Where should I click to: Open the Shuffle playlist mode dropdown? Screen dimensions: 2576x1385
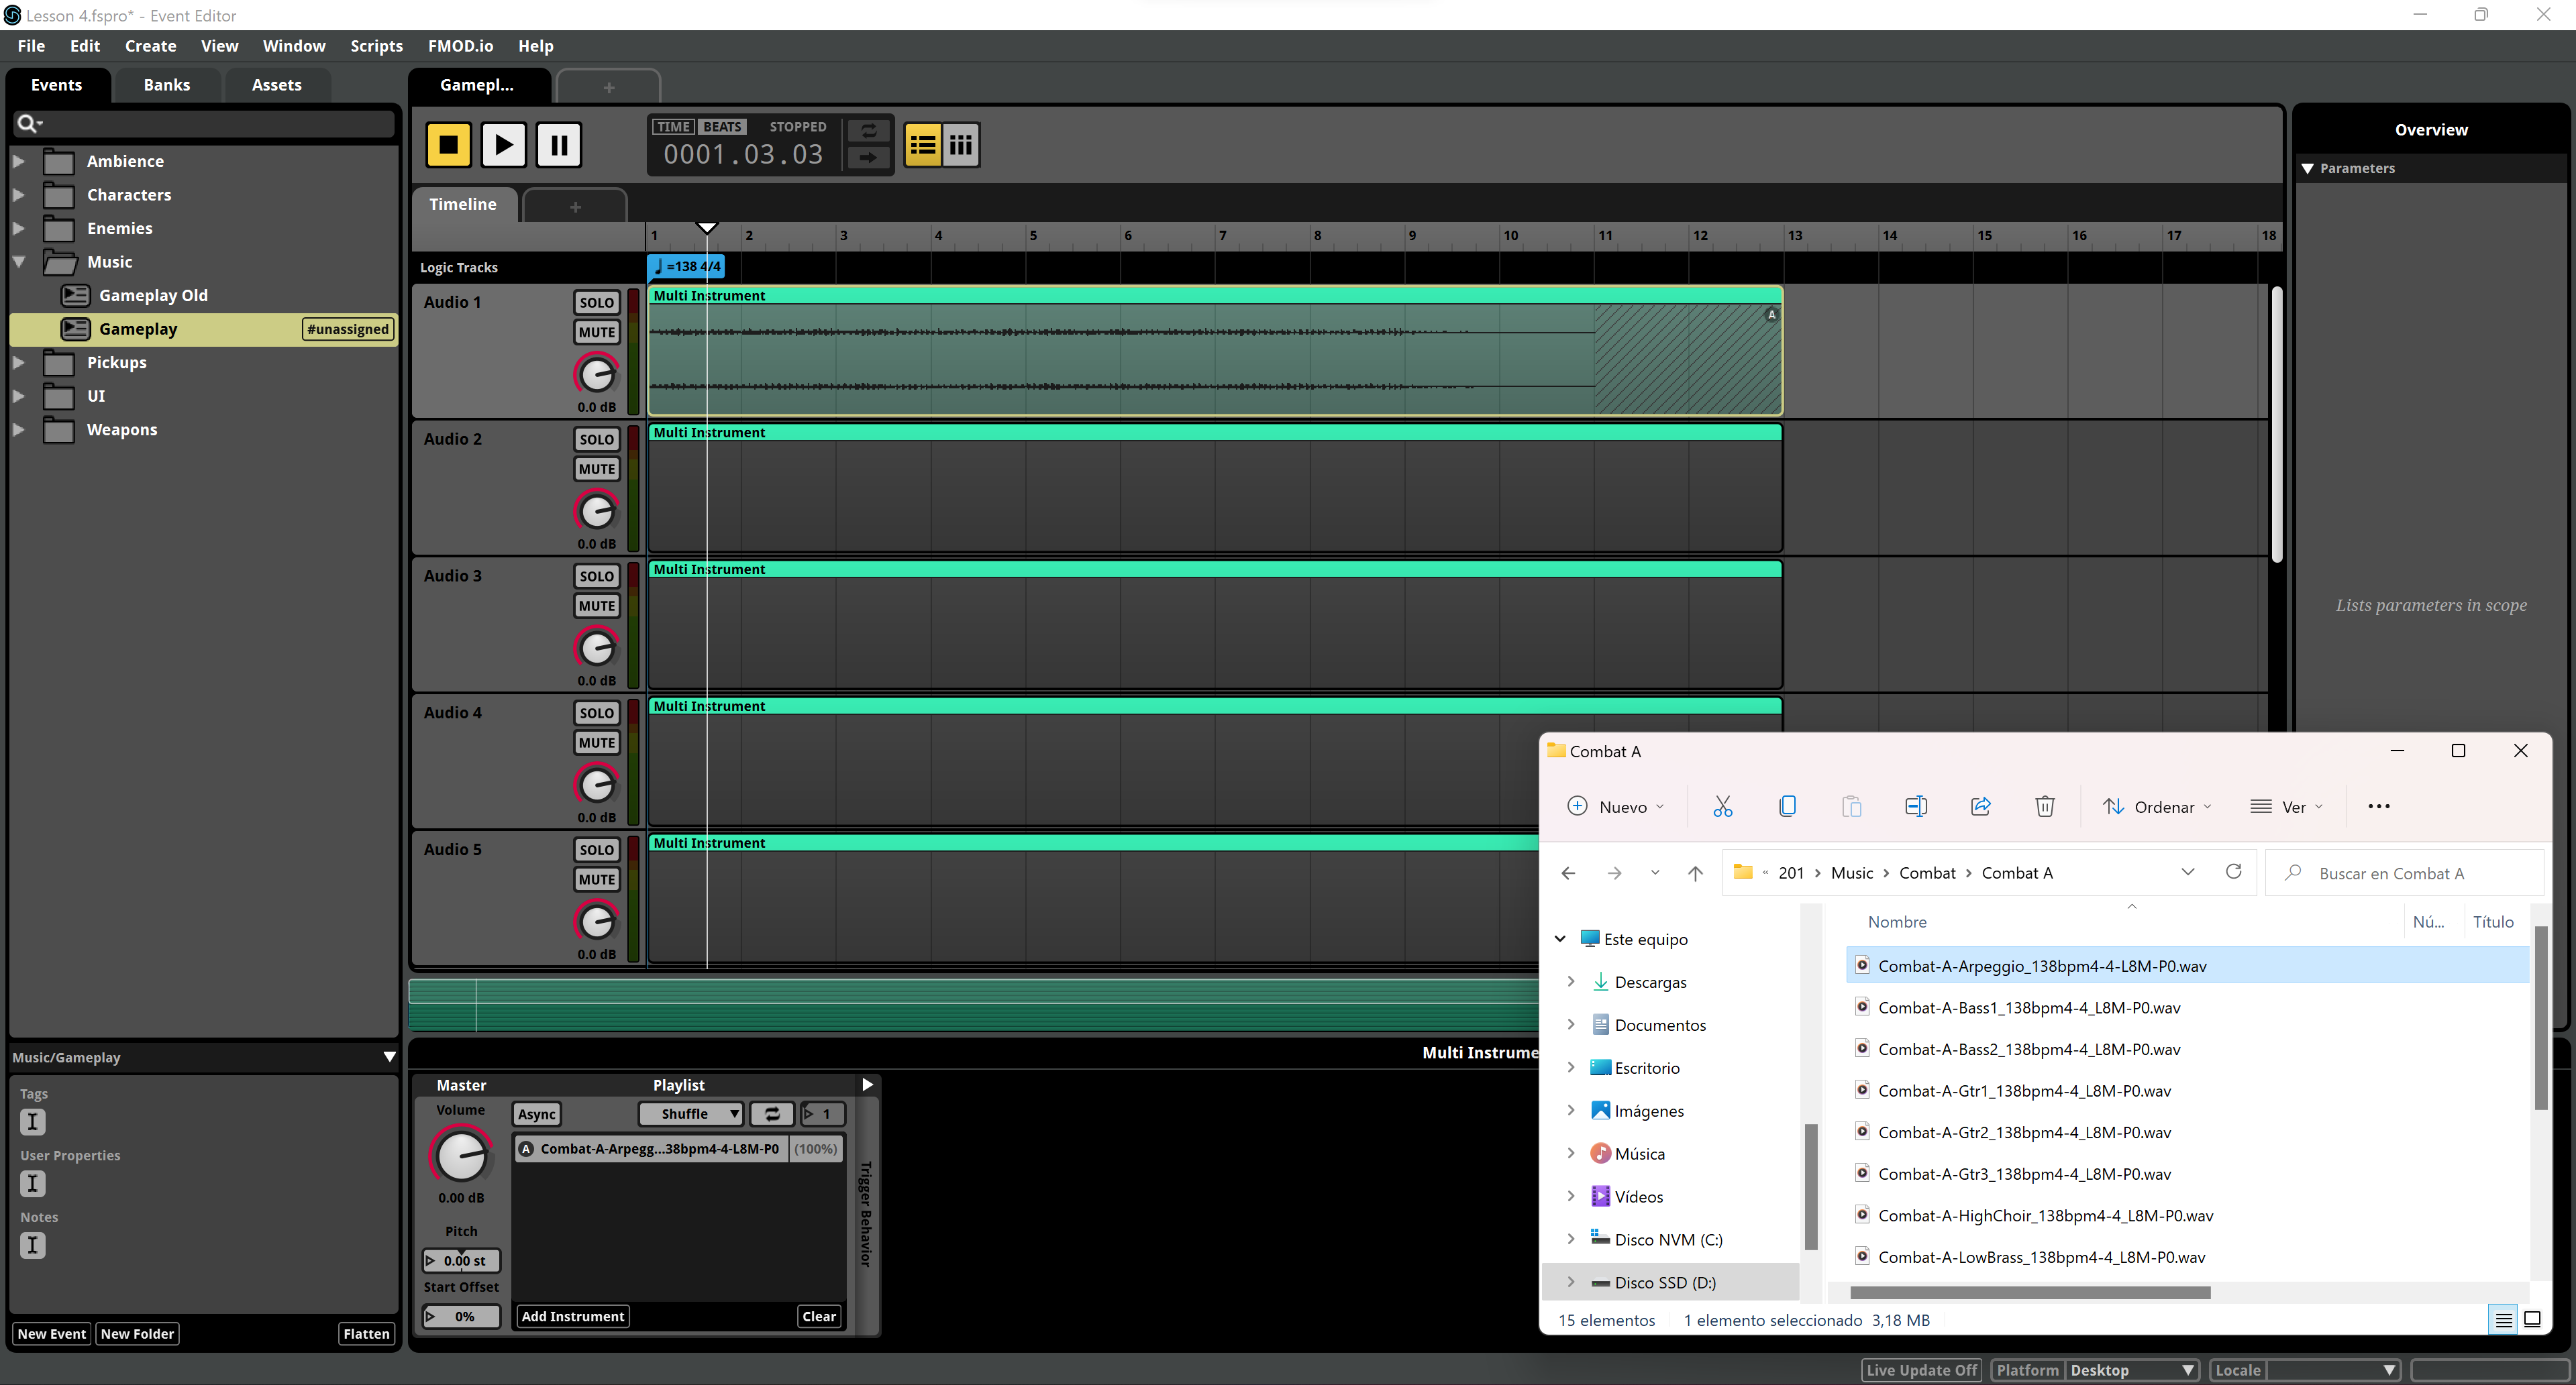[691, 1113]
